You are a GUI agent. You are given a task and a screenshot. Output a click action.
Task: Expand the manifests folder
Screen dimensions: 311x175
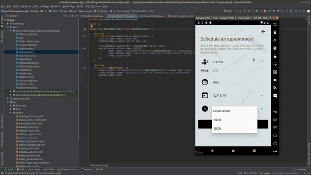[x=8, y=24]
